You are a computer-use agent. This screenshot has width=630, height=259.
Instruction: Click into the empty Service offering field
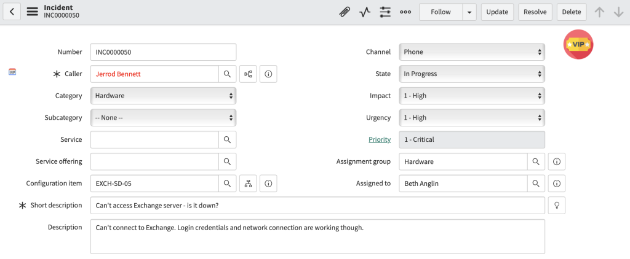coord(154,161)
